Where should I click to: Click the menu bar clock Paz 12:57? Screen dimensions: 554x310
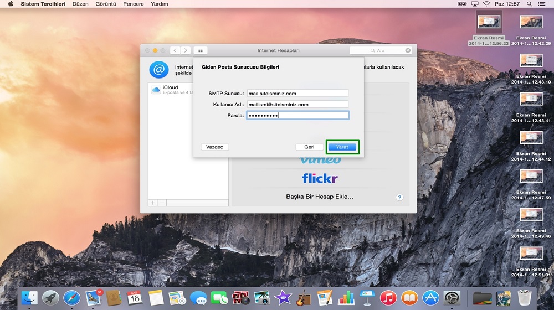point(507,4)
